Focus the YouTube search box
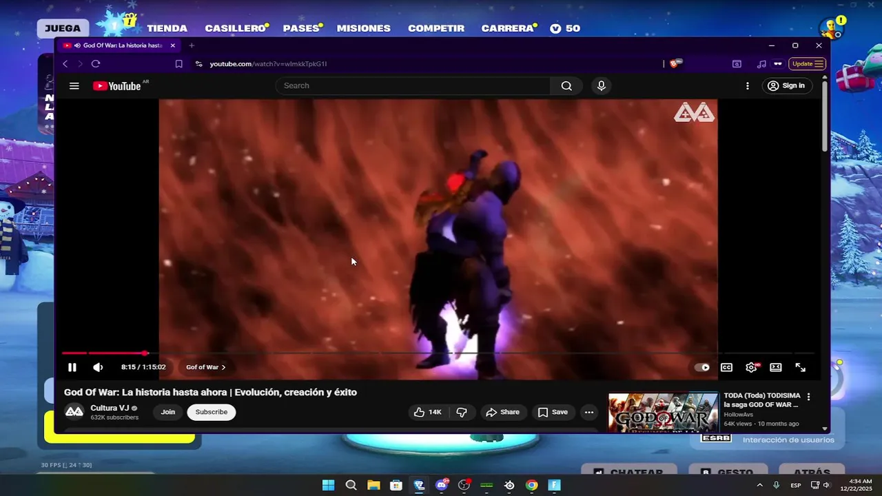882x496 pixels. (413, 85)
